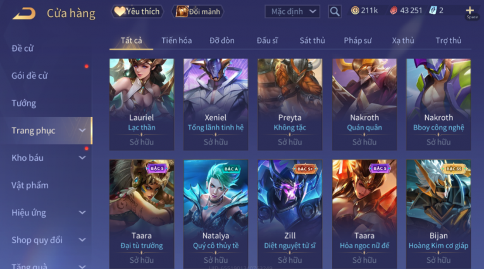Viewport: 484px width, 269px height.
Task: Tap the gold coin 211k icon
Action: [355, 11]
